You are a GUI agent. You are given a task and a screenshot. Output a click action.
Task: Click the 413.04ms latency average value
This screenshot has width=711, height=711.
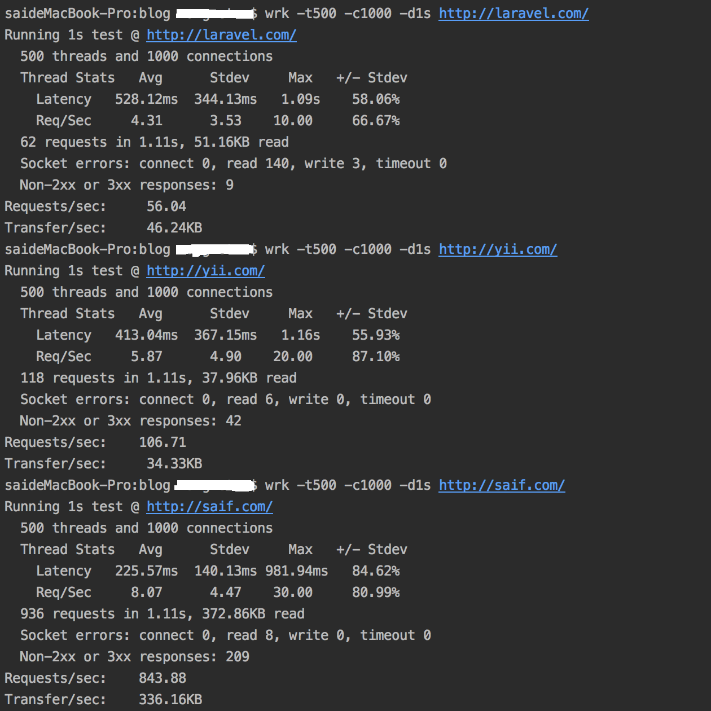point(146,335)
